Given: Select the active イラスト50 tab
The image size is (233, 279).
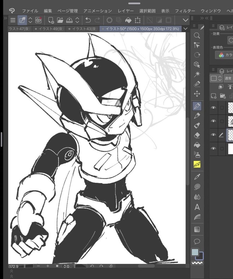Looking at the screenshot, I should 141,29.
